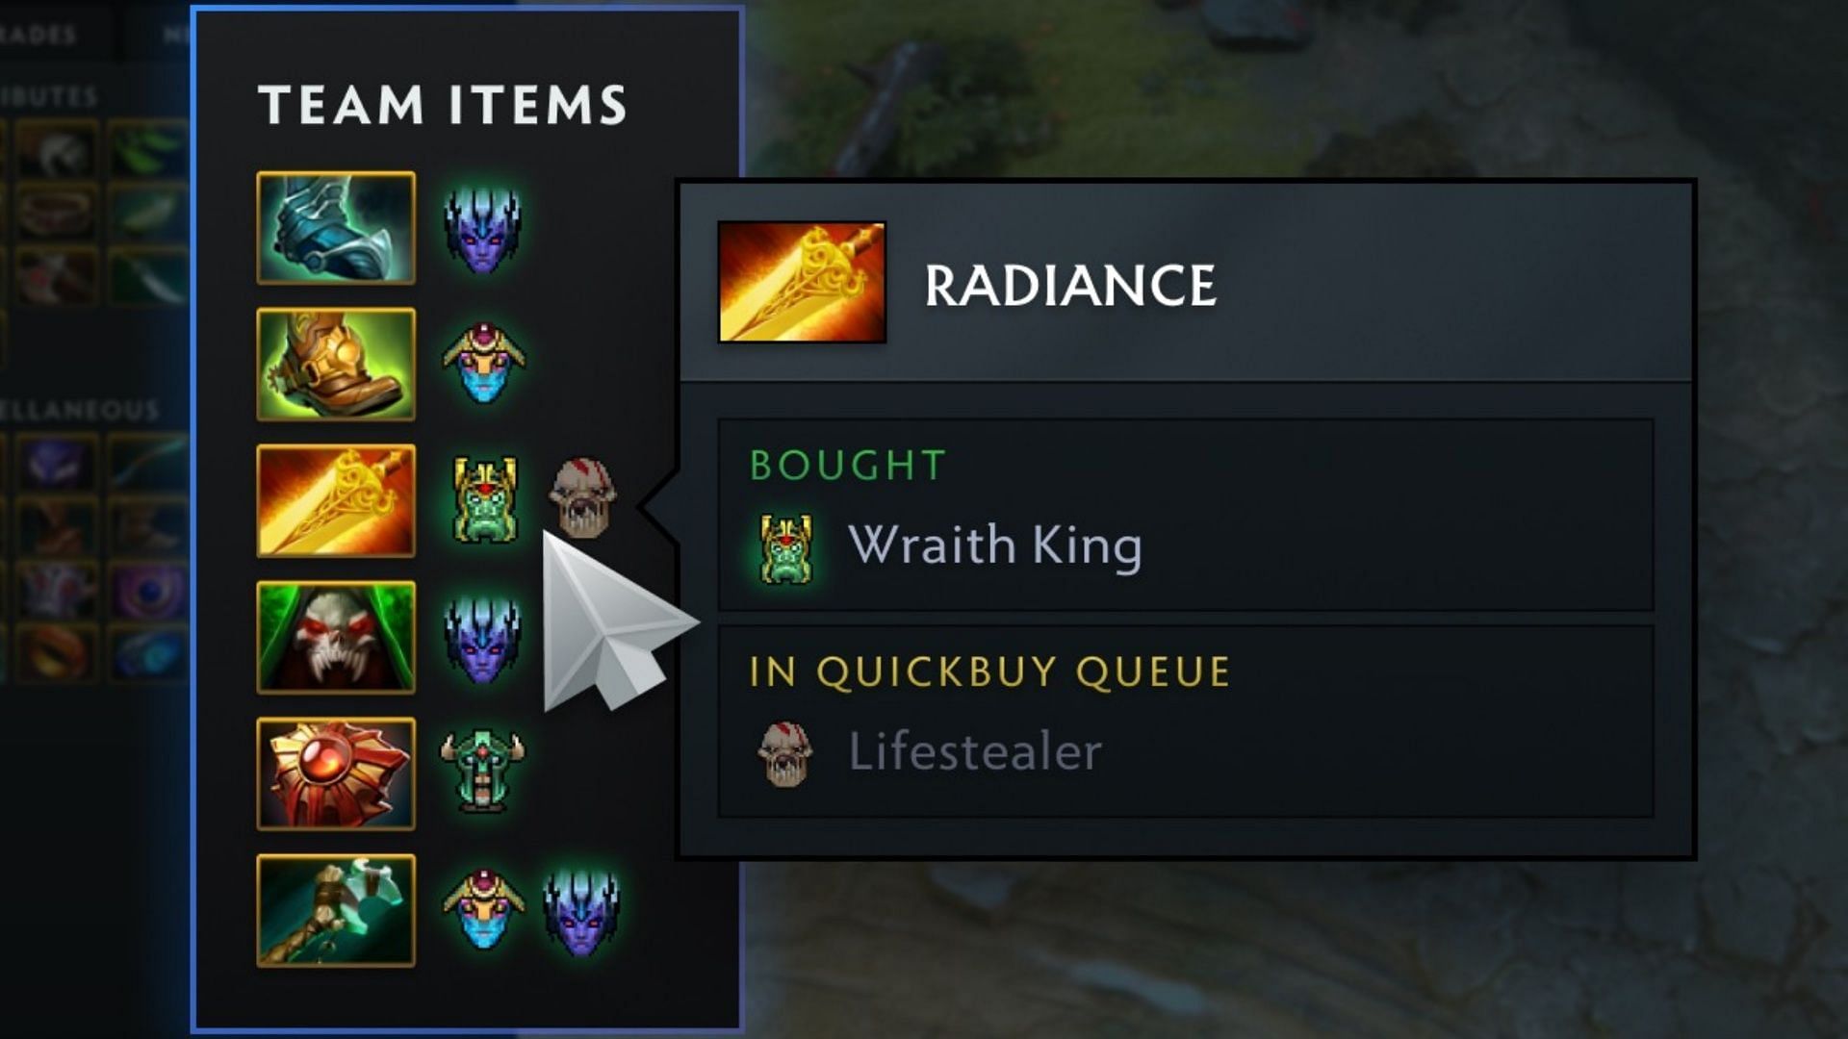Click the Lifestealer name in quickbuy queue
The width and height of the screenshot is (1848, 1039).
[x=974, y=751]
